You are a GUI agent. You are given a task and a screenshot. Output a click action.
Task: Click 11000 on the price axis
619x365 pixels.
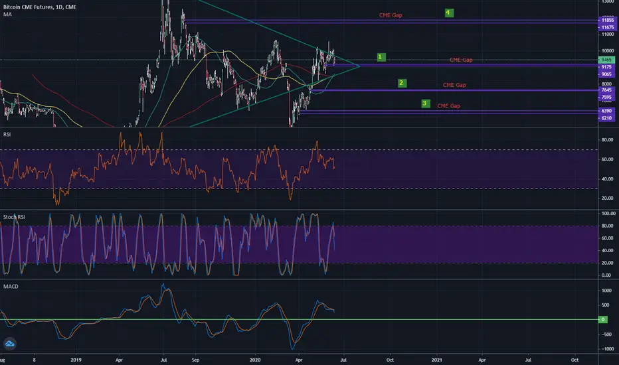pyautogui.click(x=608, y=35)
